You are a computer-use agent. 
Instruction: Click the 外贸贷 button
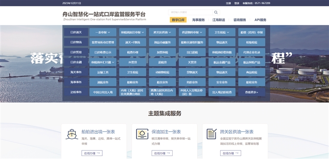[133, 62]
